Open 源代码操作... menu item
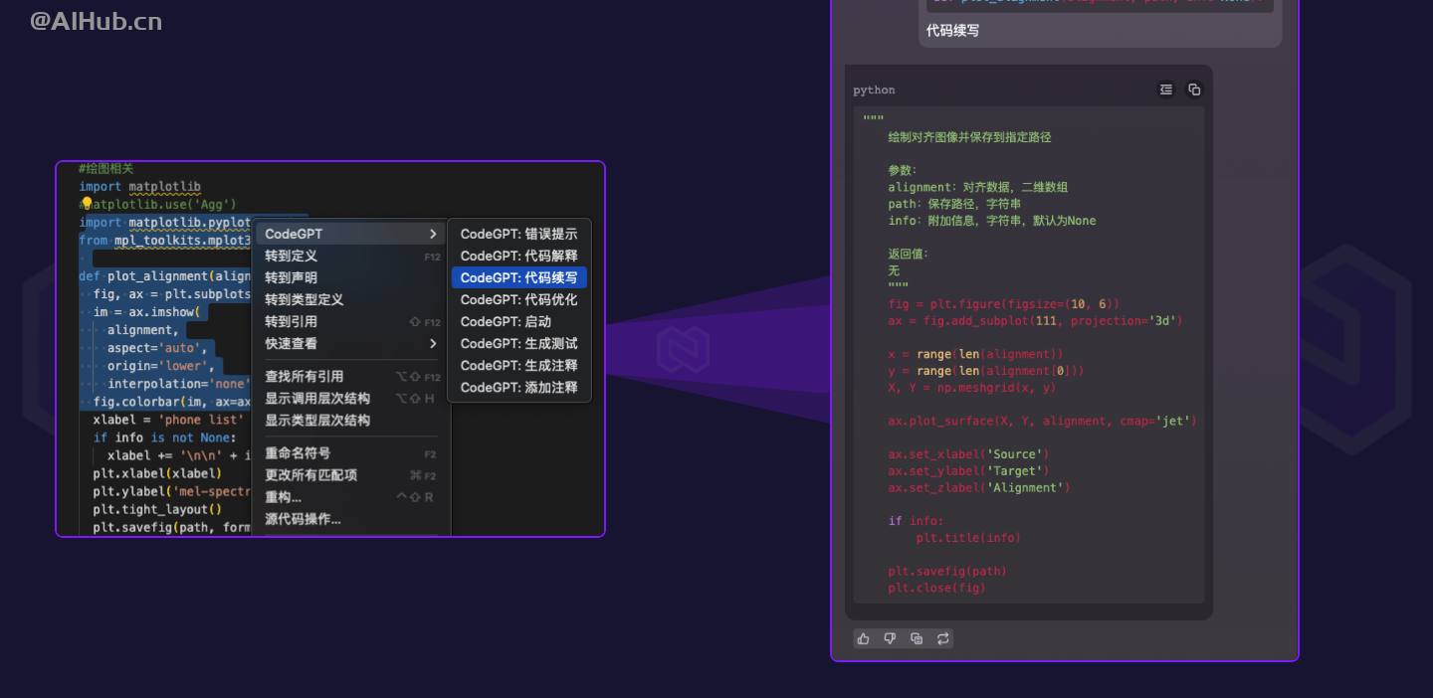 coord(350,518)
